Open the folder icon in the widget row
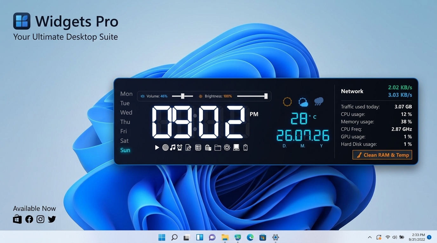 [x=218, y=147]
